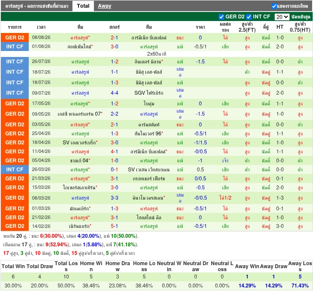The height and width of the screenshot is (293, 313).
Task: Click the 50.00% total loss percentage
Action: (66, 286)
